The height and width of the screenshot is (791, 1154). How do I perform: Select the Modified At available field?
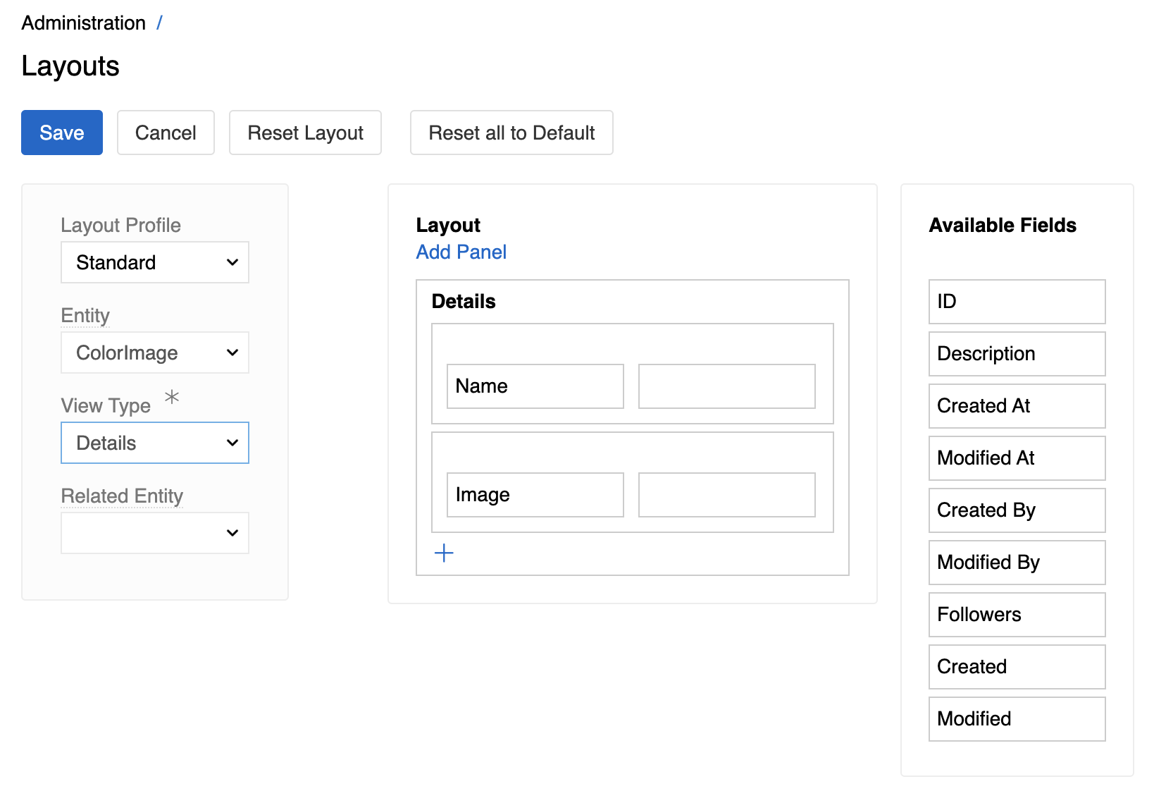tap(1017, 458)
